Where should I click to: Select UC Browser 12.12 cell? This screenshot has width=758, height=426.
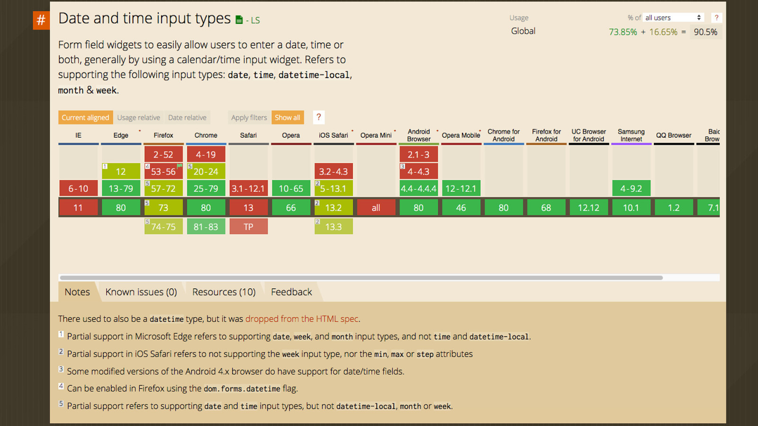(589, 207)
